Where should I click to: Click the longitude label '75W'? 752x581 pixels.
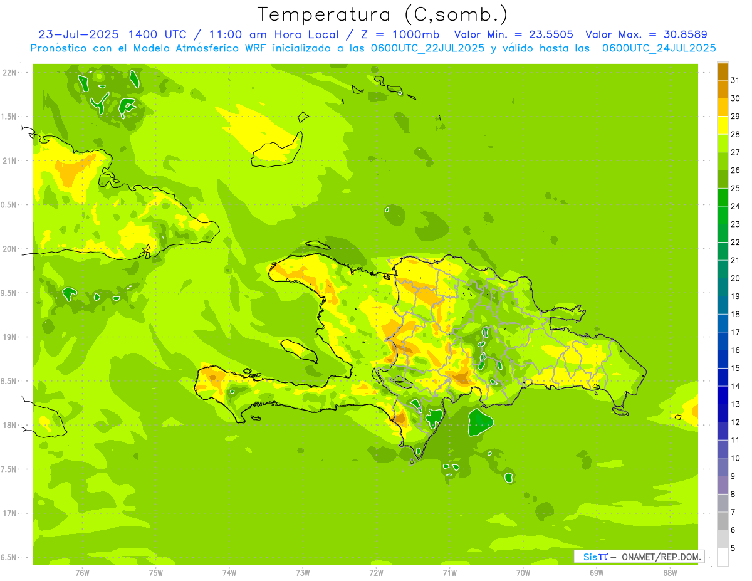[x=156, y=573]
